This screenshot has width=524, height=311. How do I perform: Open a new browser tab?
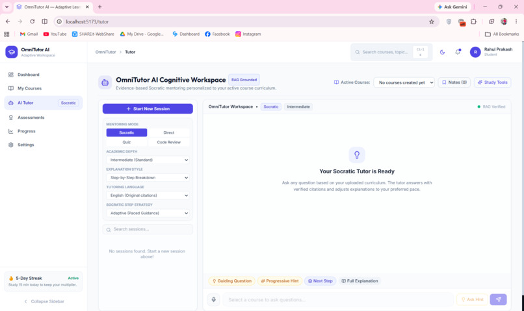click(99, 6)
